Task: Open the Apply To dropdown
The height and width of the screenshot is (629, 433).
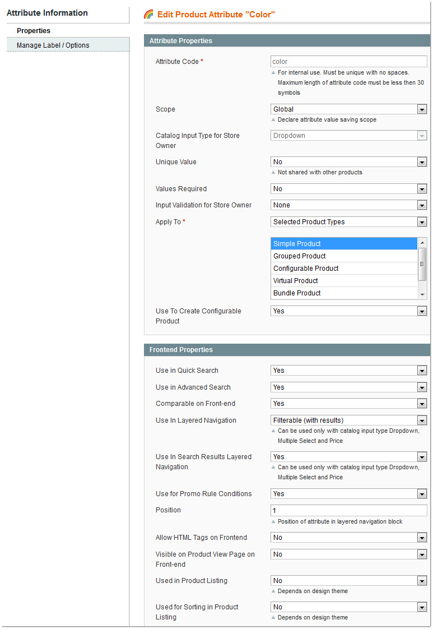Action: [x=348, y=222]
